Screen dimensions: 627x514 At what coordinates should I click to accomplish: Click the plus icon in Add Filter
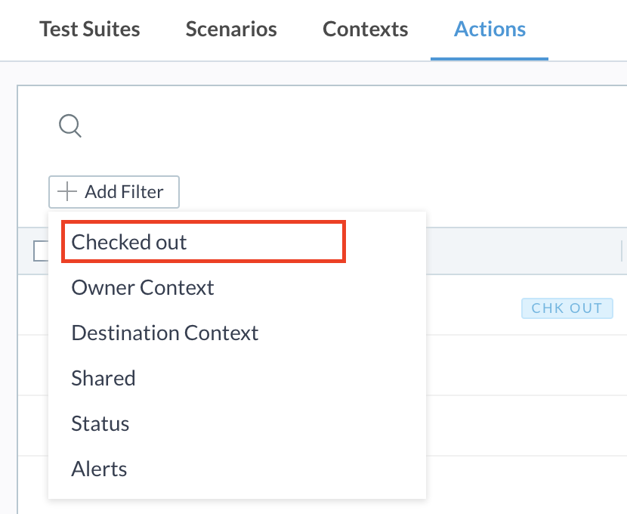pyautogui.click(x=66, y=191)
